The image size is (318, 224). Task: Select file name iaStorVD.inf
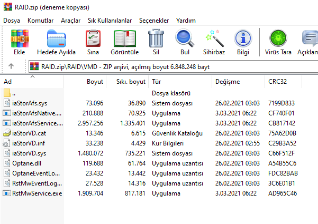[x=29, y=143]
